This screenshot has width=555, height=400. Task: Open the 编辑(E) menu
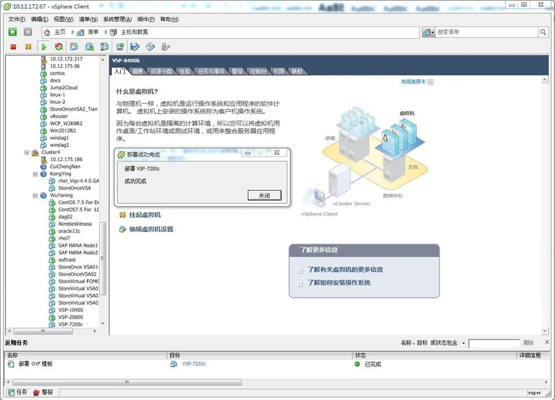39,19
